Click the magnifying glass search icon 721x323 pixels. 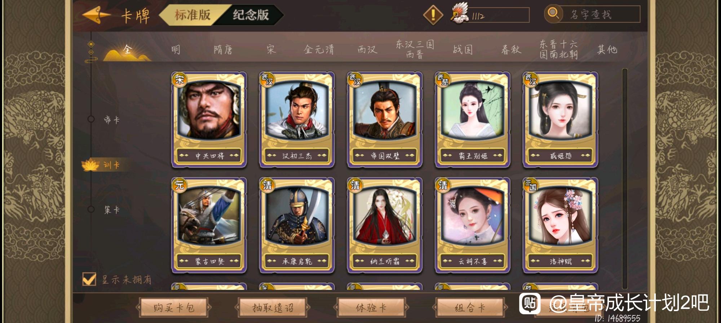tap(553, 14)
